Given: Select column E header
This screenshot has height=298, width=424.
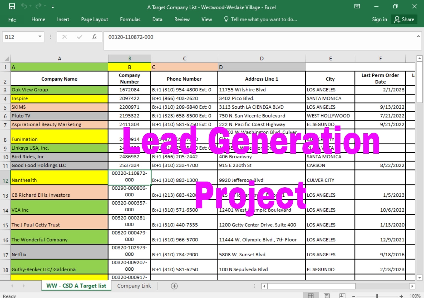Looking at the screenshot, I should [x=330, y=58].
